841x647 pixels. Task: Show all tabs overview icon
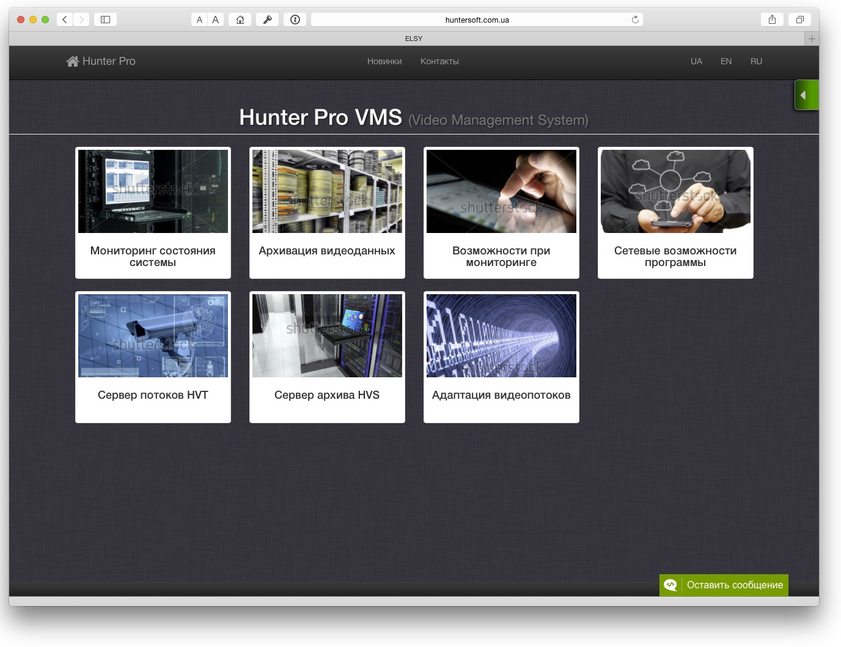799,20
